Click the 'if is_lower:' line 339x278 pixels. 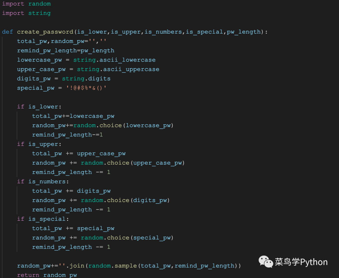39,107
